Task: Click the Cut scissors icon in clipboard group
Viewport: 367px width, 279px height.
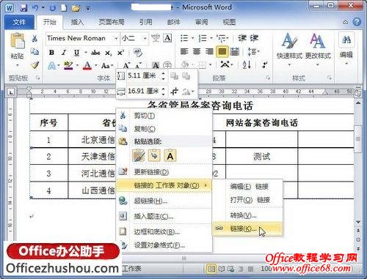Action: [x=34, y=38]
